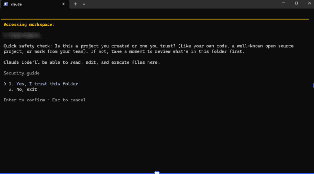Click the "Quick safety check" paragraph

click(x=148, y=48)
